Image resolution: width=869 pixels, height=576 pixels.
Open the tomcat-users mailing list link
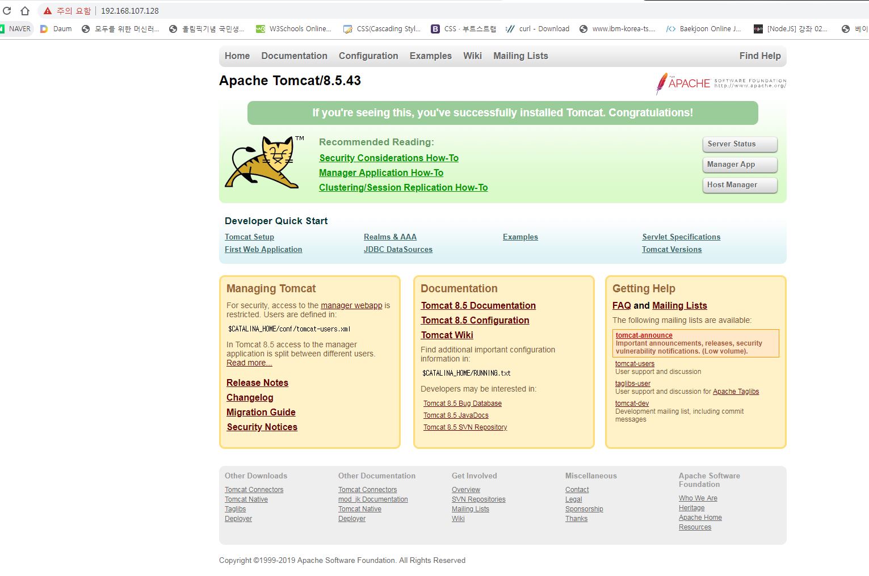point(635,364)
